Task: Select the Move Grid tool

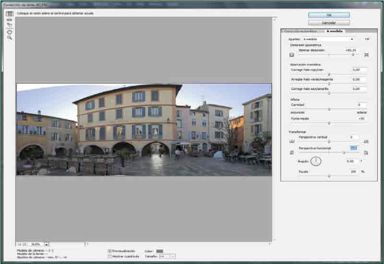Action: coord(9,25)
